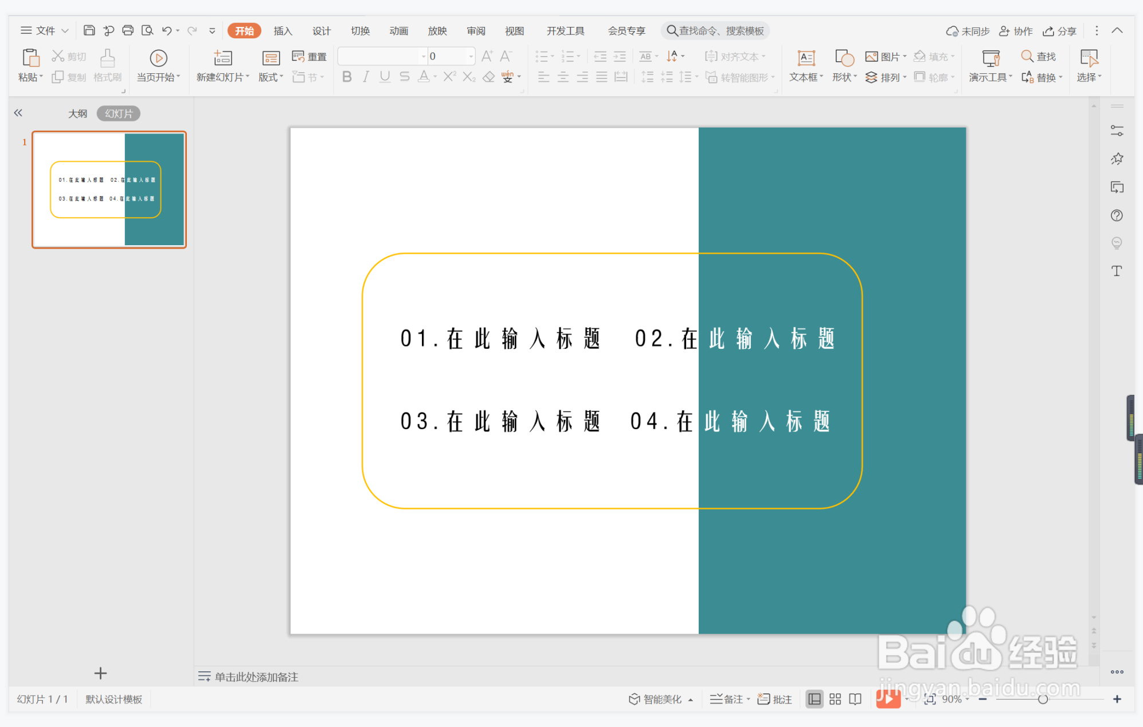Toggle italic formatting
The image size is (1143, 727).
[366, 76]
